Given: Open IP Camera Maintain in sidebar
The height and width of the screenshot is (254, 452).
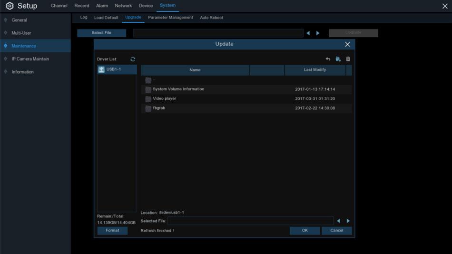Looking at the screenshot, I should [30, 59].
